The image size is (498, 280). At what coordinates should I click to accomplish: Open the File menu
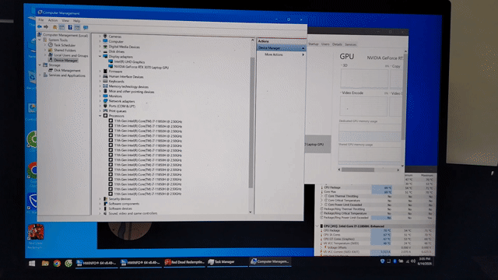(41, 20)
